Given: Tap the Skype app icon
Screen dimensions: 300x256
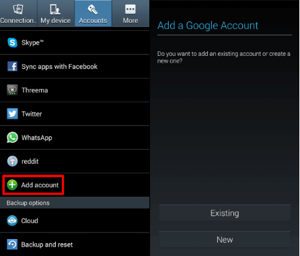Looking at the screenshot, I should click(12, 42).
